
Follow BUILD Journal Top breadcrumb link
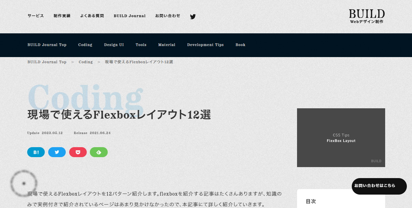click(x=47, y=62)
